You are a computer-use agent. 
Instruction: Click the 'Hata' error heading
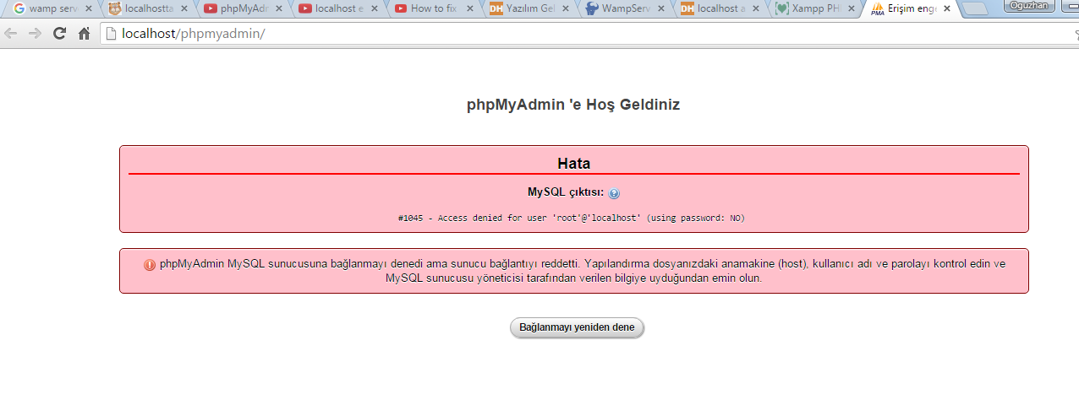point(573,164)
